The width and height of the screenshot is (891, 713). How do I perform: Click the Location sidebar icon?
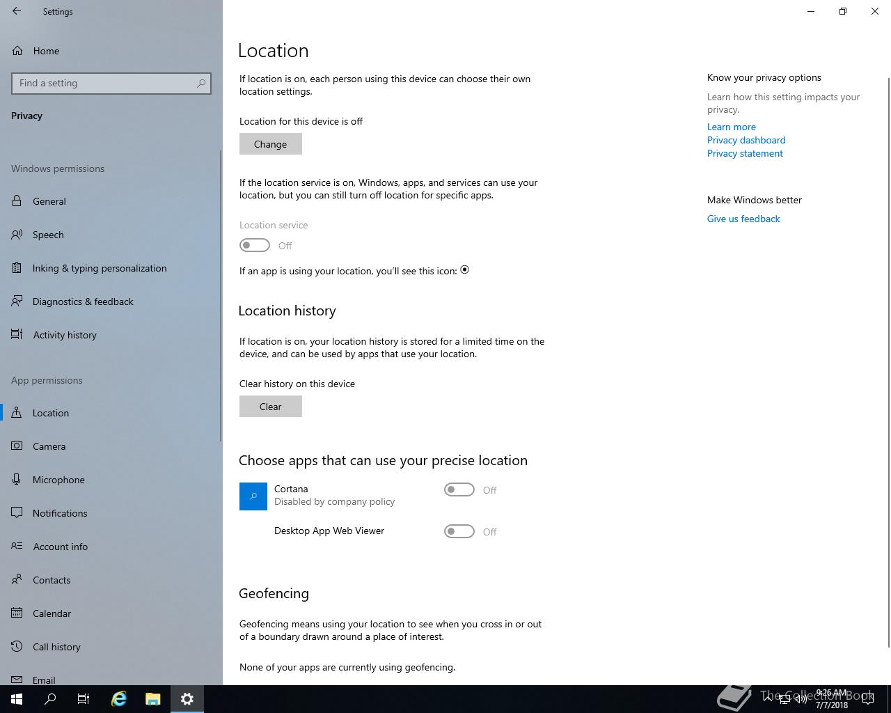(17, 413)
